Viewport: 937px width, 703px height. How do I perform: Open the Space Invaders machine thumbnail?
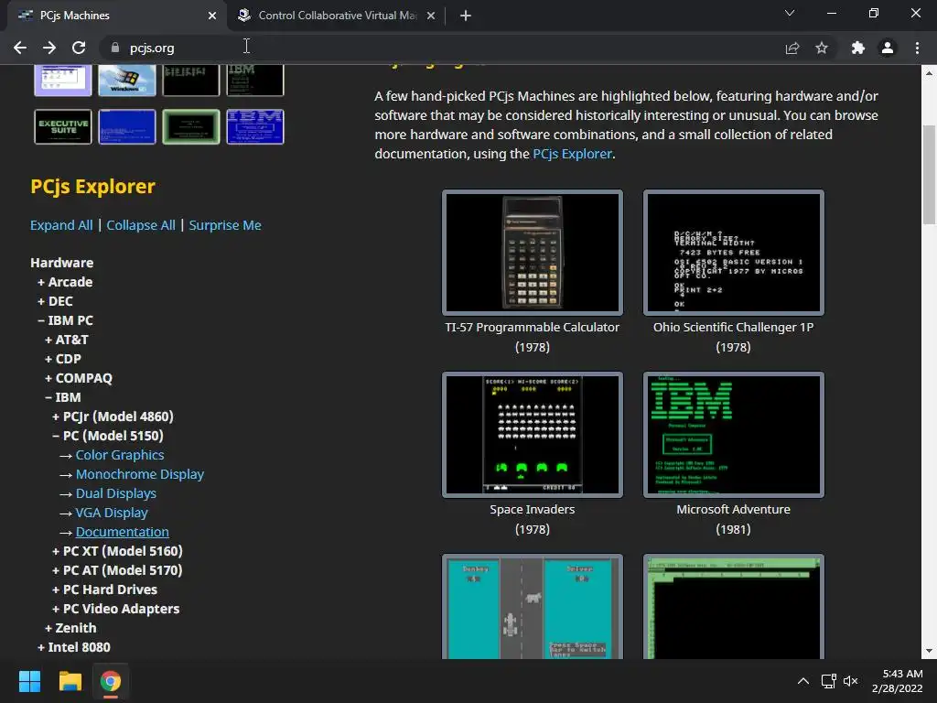coord(533,435)
